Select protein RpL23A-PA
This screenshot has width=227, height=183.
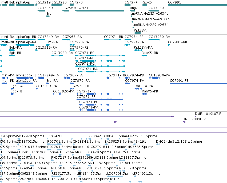(144, 86)
